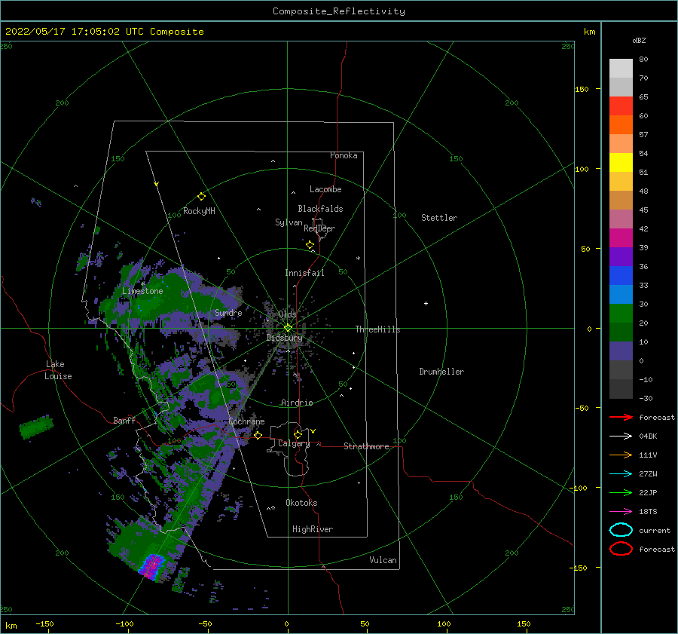Click the Didsbury town label
The width and height of the screenshot is (678, 634).
click(285, 338)
